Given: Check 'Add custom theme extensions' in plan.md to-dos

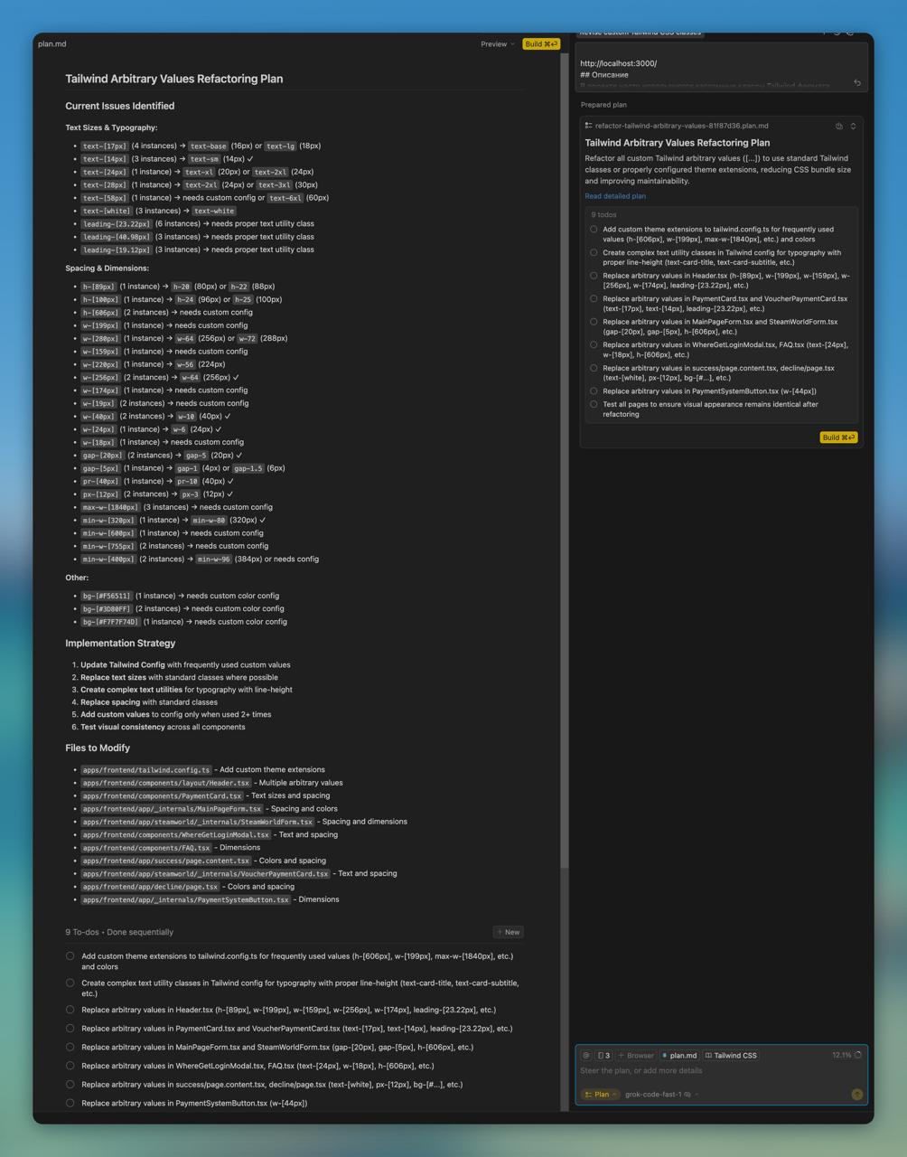Looking at the screenshot, I should pos(70,955).
